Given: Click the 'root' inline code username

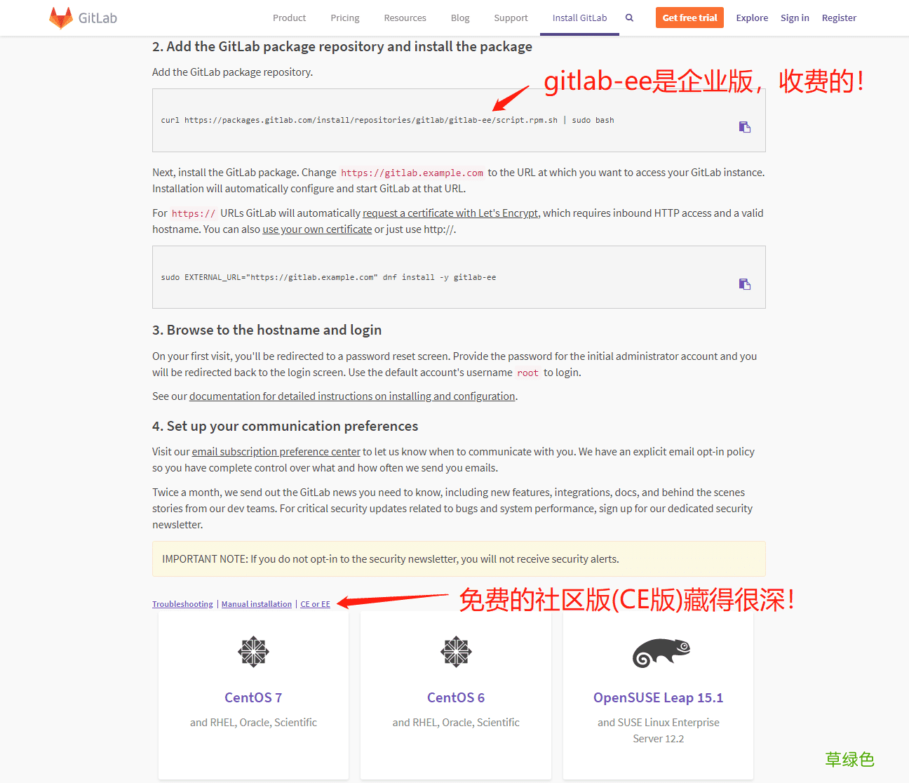Looking at the screenshot, I should (x=527, y=373).
